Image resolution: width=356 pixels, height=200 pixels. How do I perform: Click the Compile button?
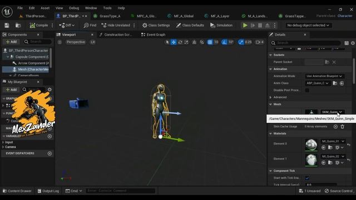(x=39, y=25)
